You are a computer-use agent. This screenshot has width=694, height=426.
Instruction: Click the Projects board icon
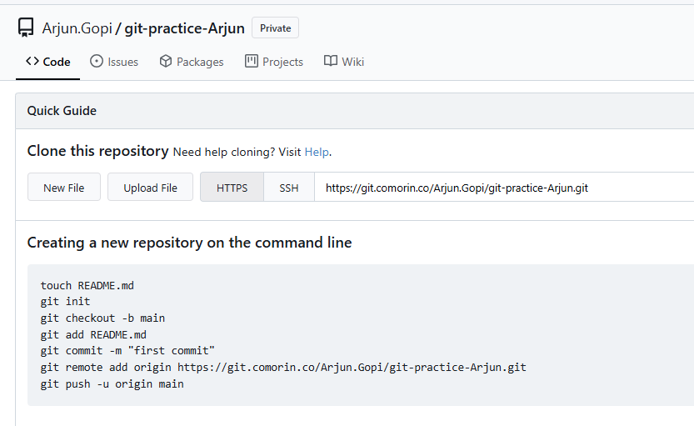pos(252,62)
